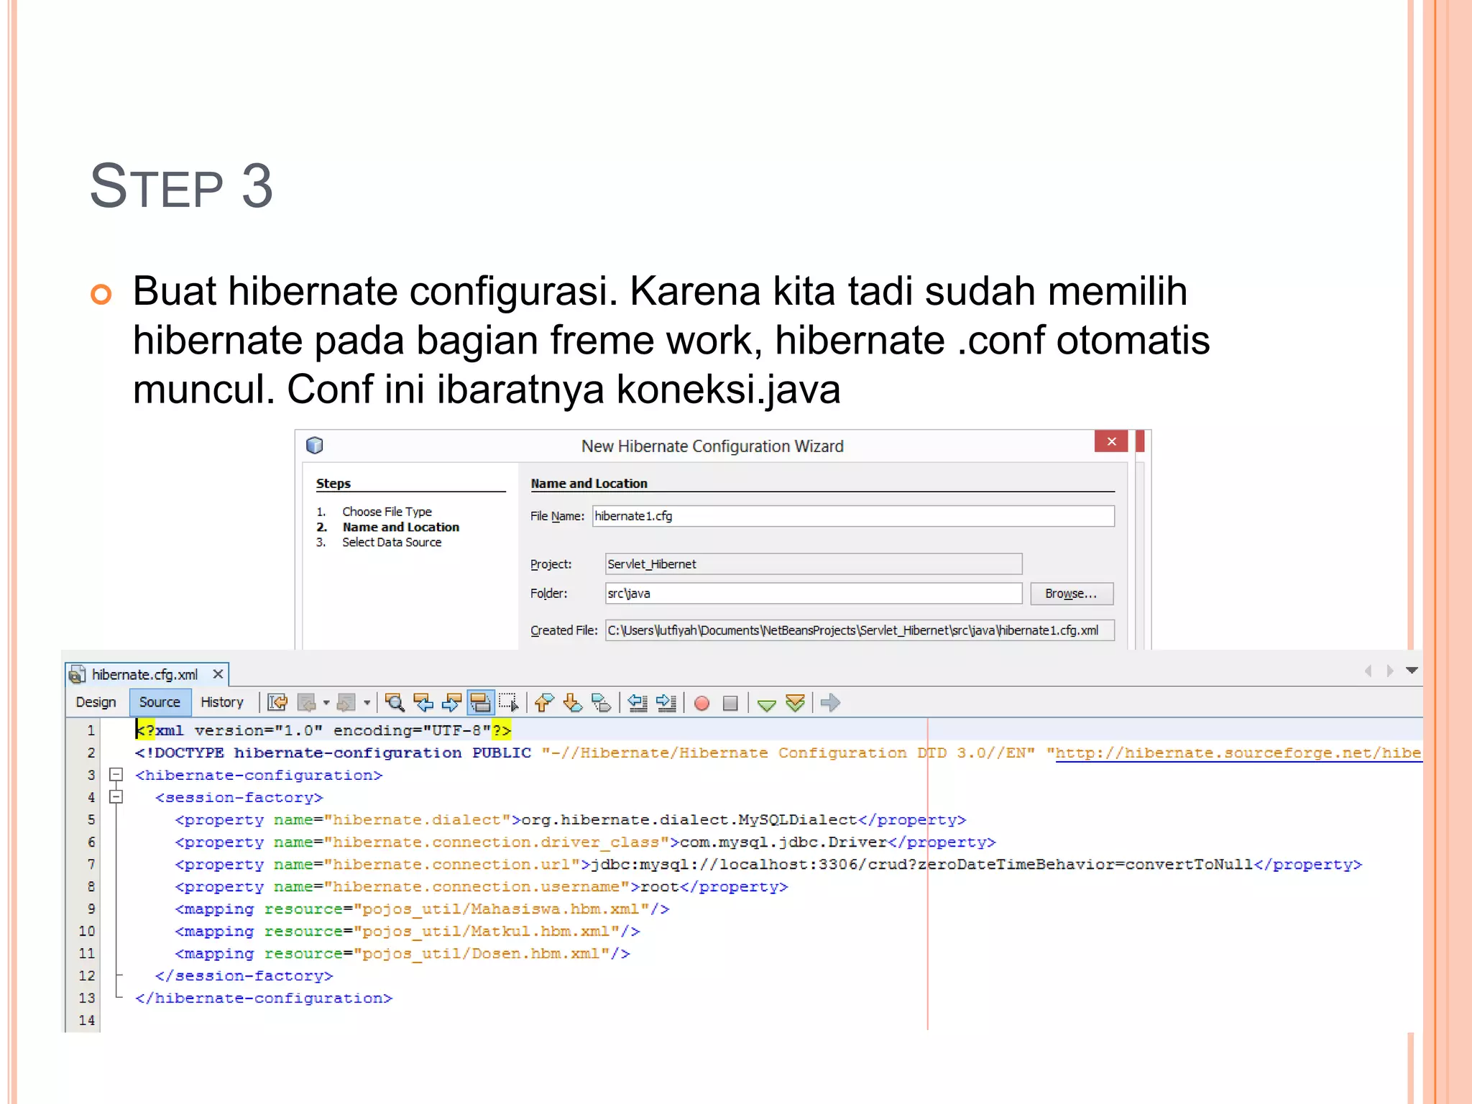This screenshot has width=1472, height=1104.
Task: Click the connection.username property line
Action: 482,886
